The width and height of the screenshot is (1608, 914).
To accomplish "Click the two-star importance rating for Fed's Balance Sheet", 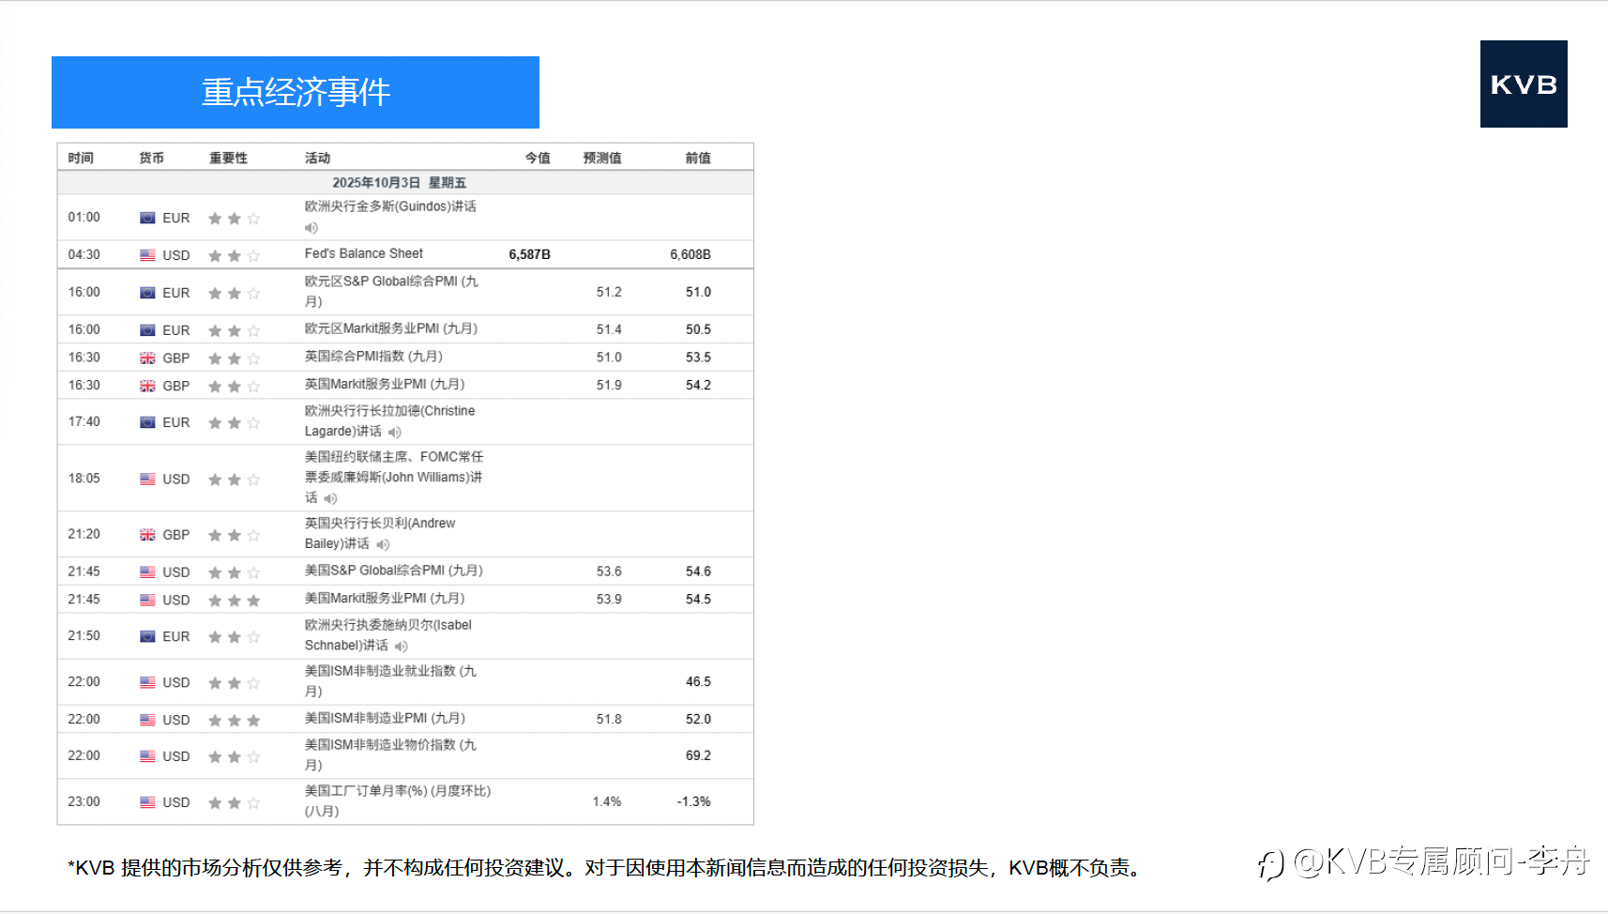I will (x=235, y=256).
